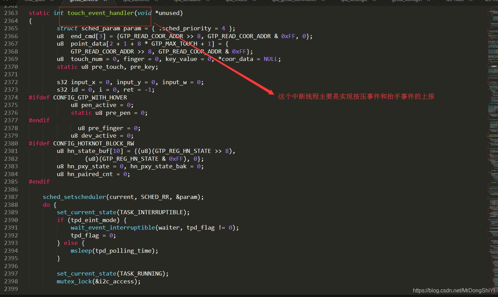Screen dimensions: 498x297
Task: Click TASK_INTERRUPTIBLE argument
Action: click(x=151, y=212)
